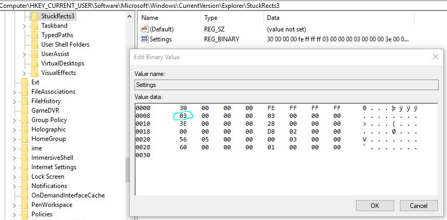
Task: Click the PenWorkspace folder icon
Action: [25, 205]
